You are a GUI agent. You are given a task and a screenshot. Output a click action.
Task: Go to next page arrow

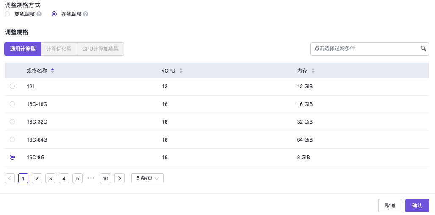tap(119, 178)
